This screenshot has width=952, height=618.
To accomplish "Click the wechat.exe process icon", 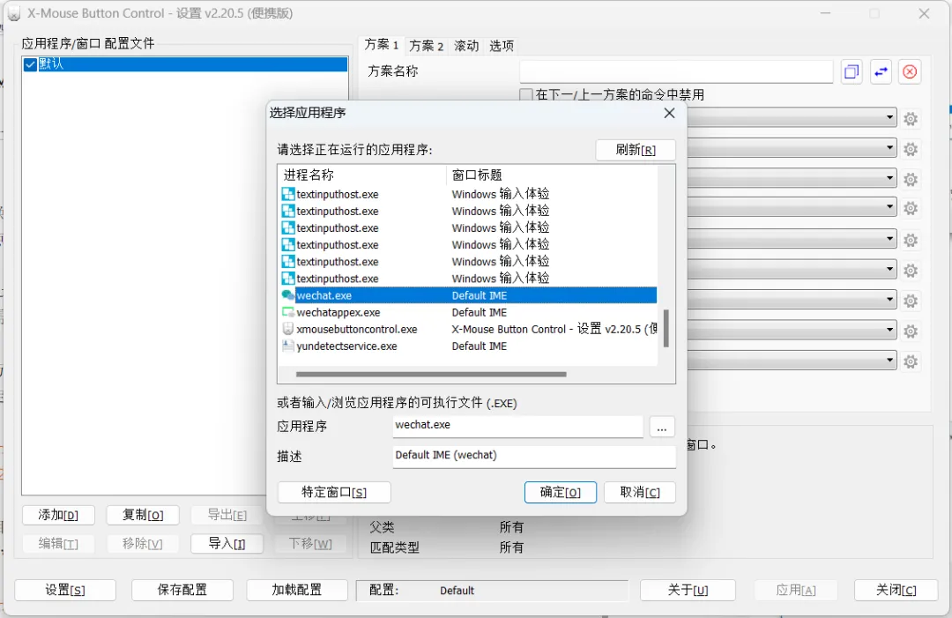I will [288, 295].
